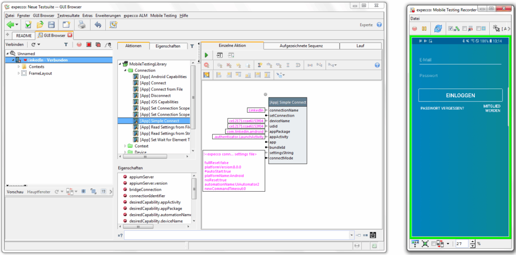This screenshot has width=516, height=255.
Task: Click the refresh icon in Mobile Testing Recorder
Action: pos(438,29)
